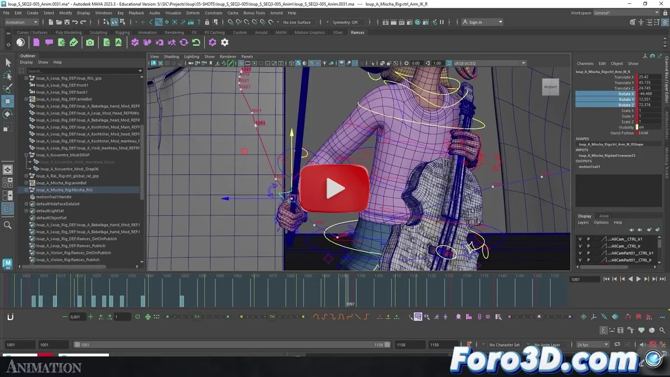Viewport: 670px width, 377px height.
Task: Click the Play Backward button
Action: (630, 279)
